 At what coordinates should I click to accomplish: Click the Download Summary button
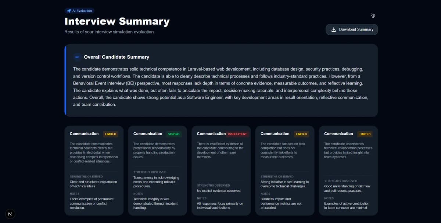coord(352,30)
